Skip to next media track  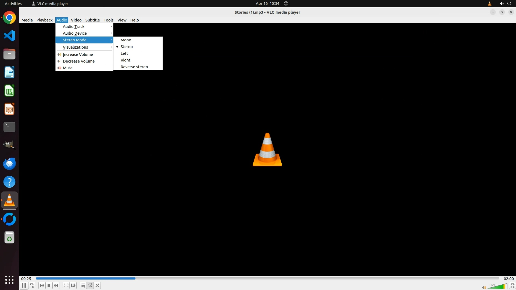tap(56, 285)
